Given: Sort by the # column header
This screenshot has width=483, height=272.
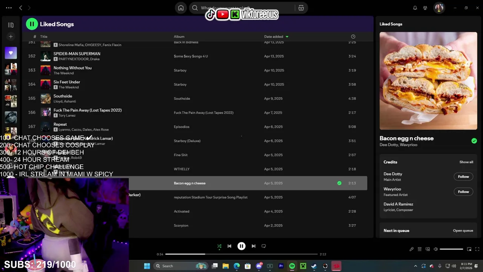Looking at the screenshot, I should click(35, 37).
